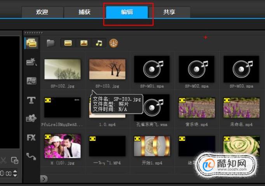The image size is (265, 186).
Task: Expand the library panel arrow
Action: pos(44,179)
